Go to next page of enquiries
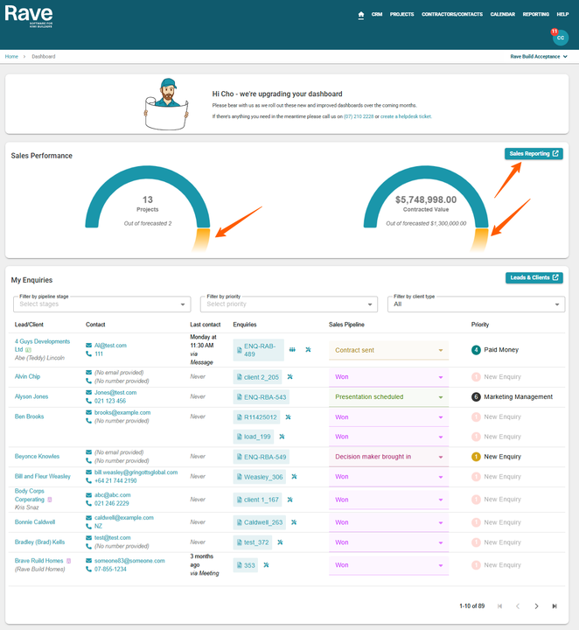Viewport: 579px width, 630px height. coord(536,605)
